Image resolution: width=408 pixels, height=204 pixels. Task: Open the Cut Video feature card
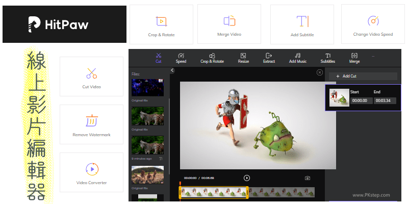[92, 76]
